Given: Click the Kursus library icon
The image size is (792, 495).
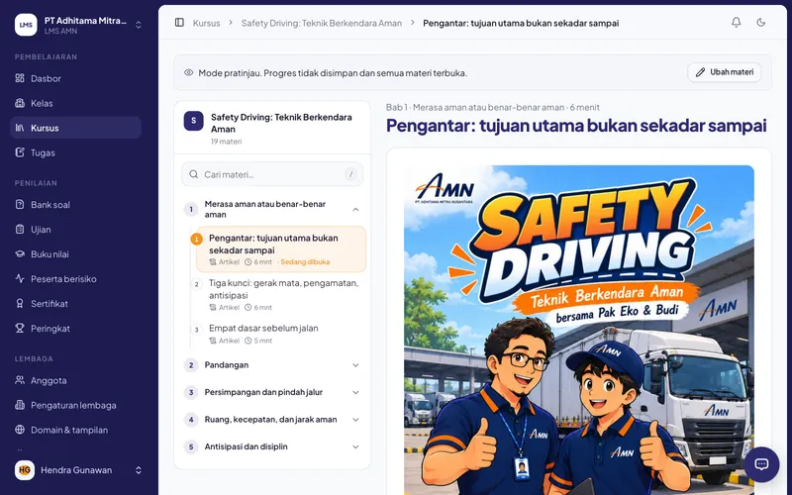Looking at the screenshot, I should [20, 128].
